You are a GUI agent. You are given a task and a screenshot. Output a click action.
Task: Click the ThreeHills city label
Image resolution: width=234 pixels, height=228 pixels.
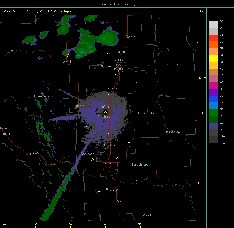pos(146,113)
